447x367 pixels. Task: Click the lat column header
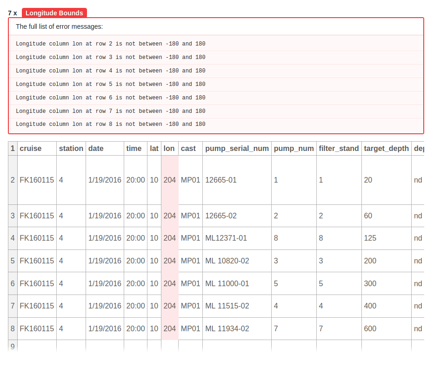[154, 148]
